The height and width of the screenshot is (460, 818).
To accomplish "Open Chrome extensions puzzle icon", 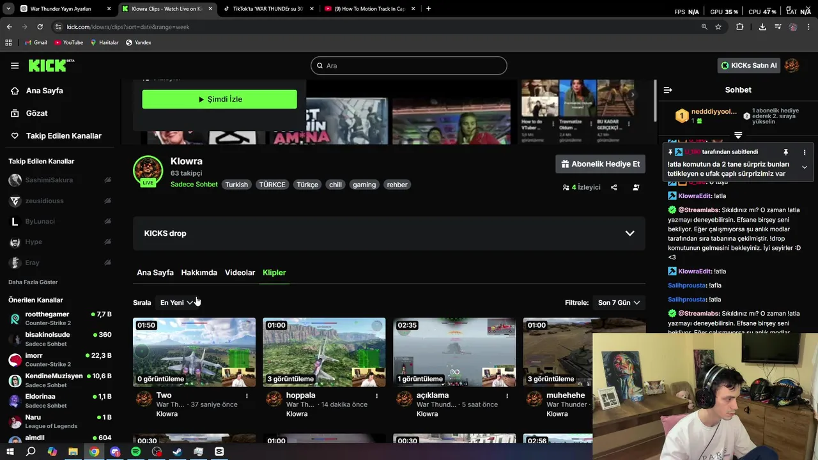I will pyautogui.click(x=740, y=27).
